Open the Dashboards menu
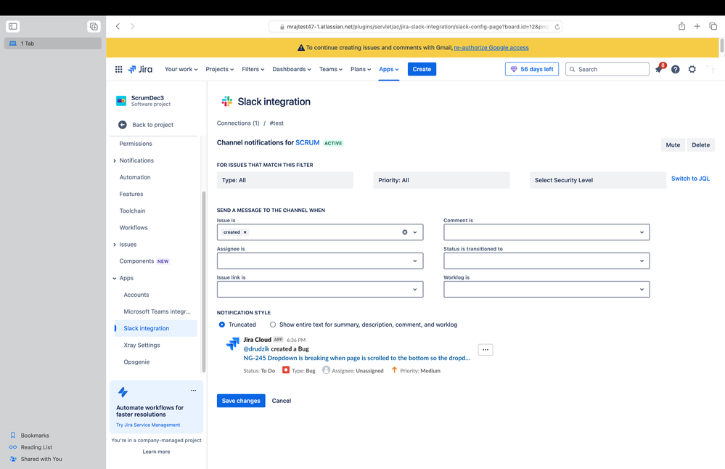 tap(291, 70)
